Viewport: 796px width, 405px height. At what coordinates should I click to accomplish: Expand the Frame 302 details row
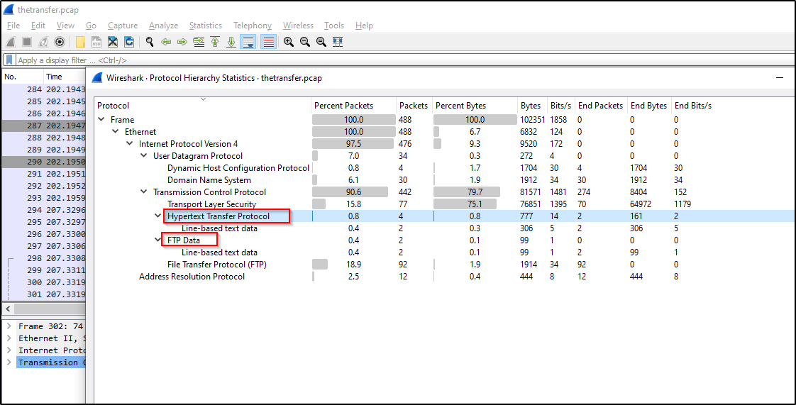tap(9, 326)
